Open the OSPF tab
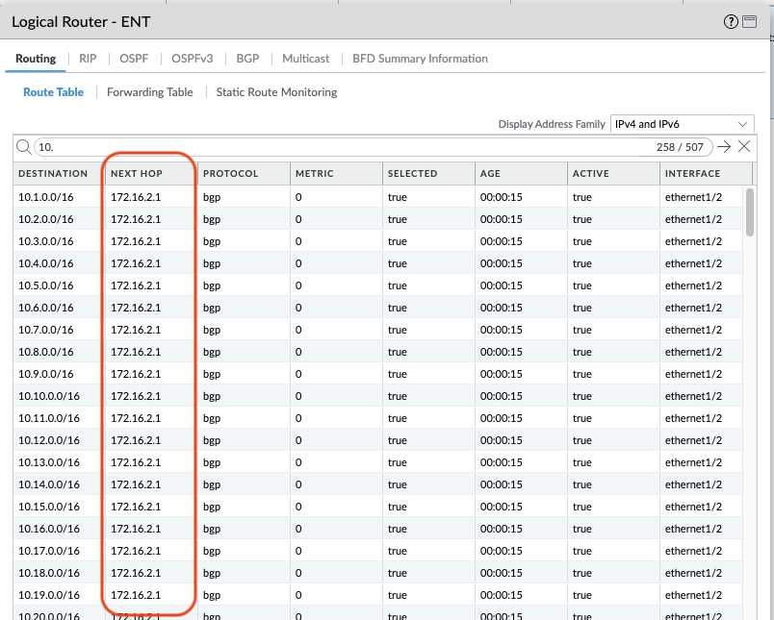The height and width of the screenshot is (620, 774). (134, 59)
